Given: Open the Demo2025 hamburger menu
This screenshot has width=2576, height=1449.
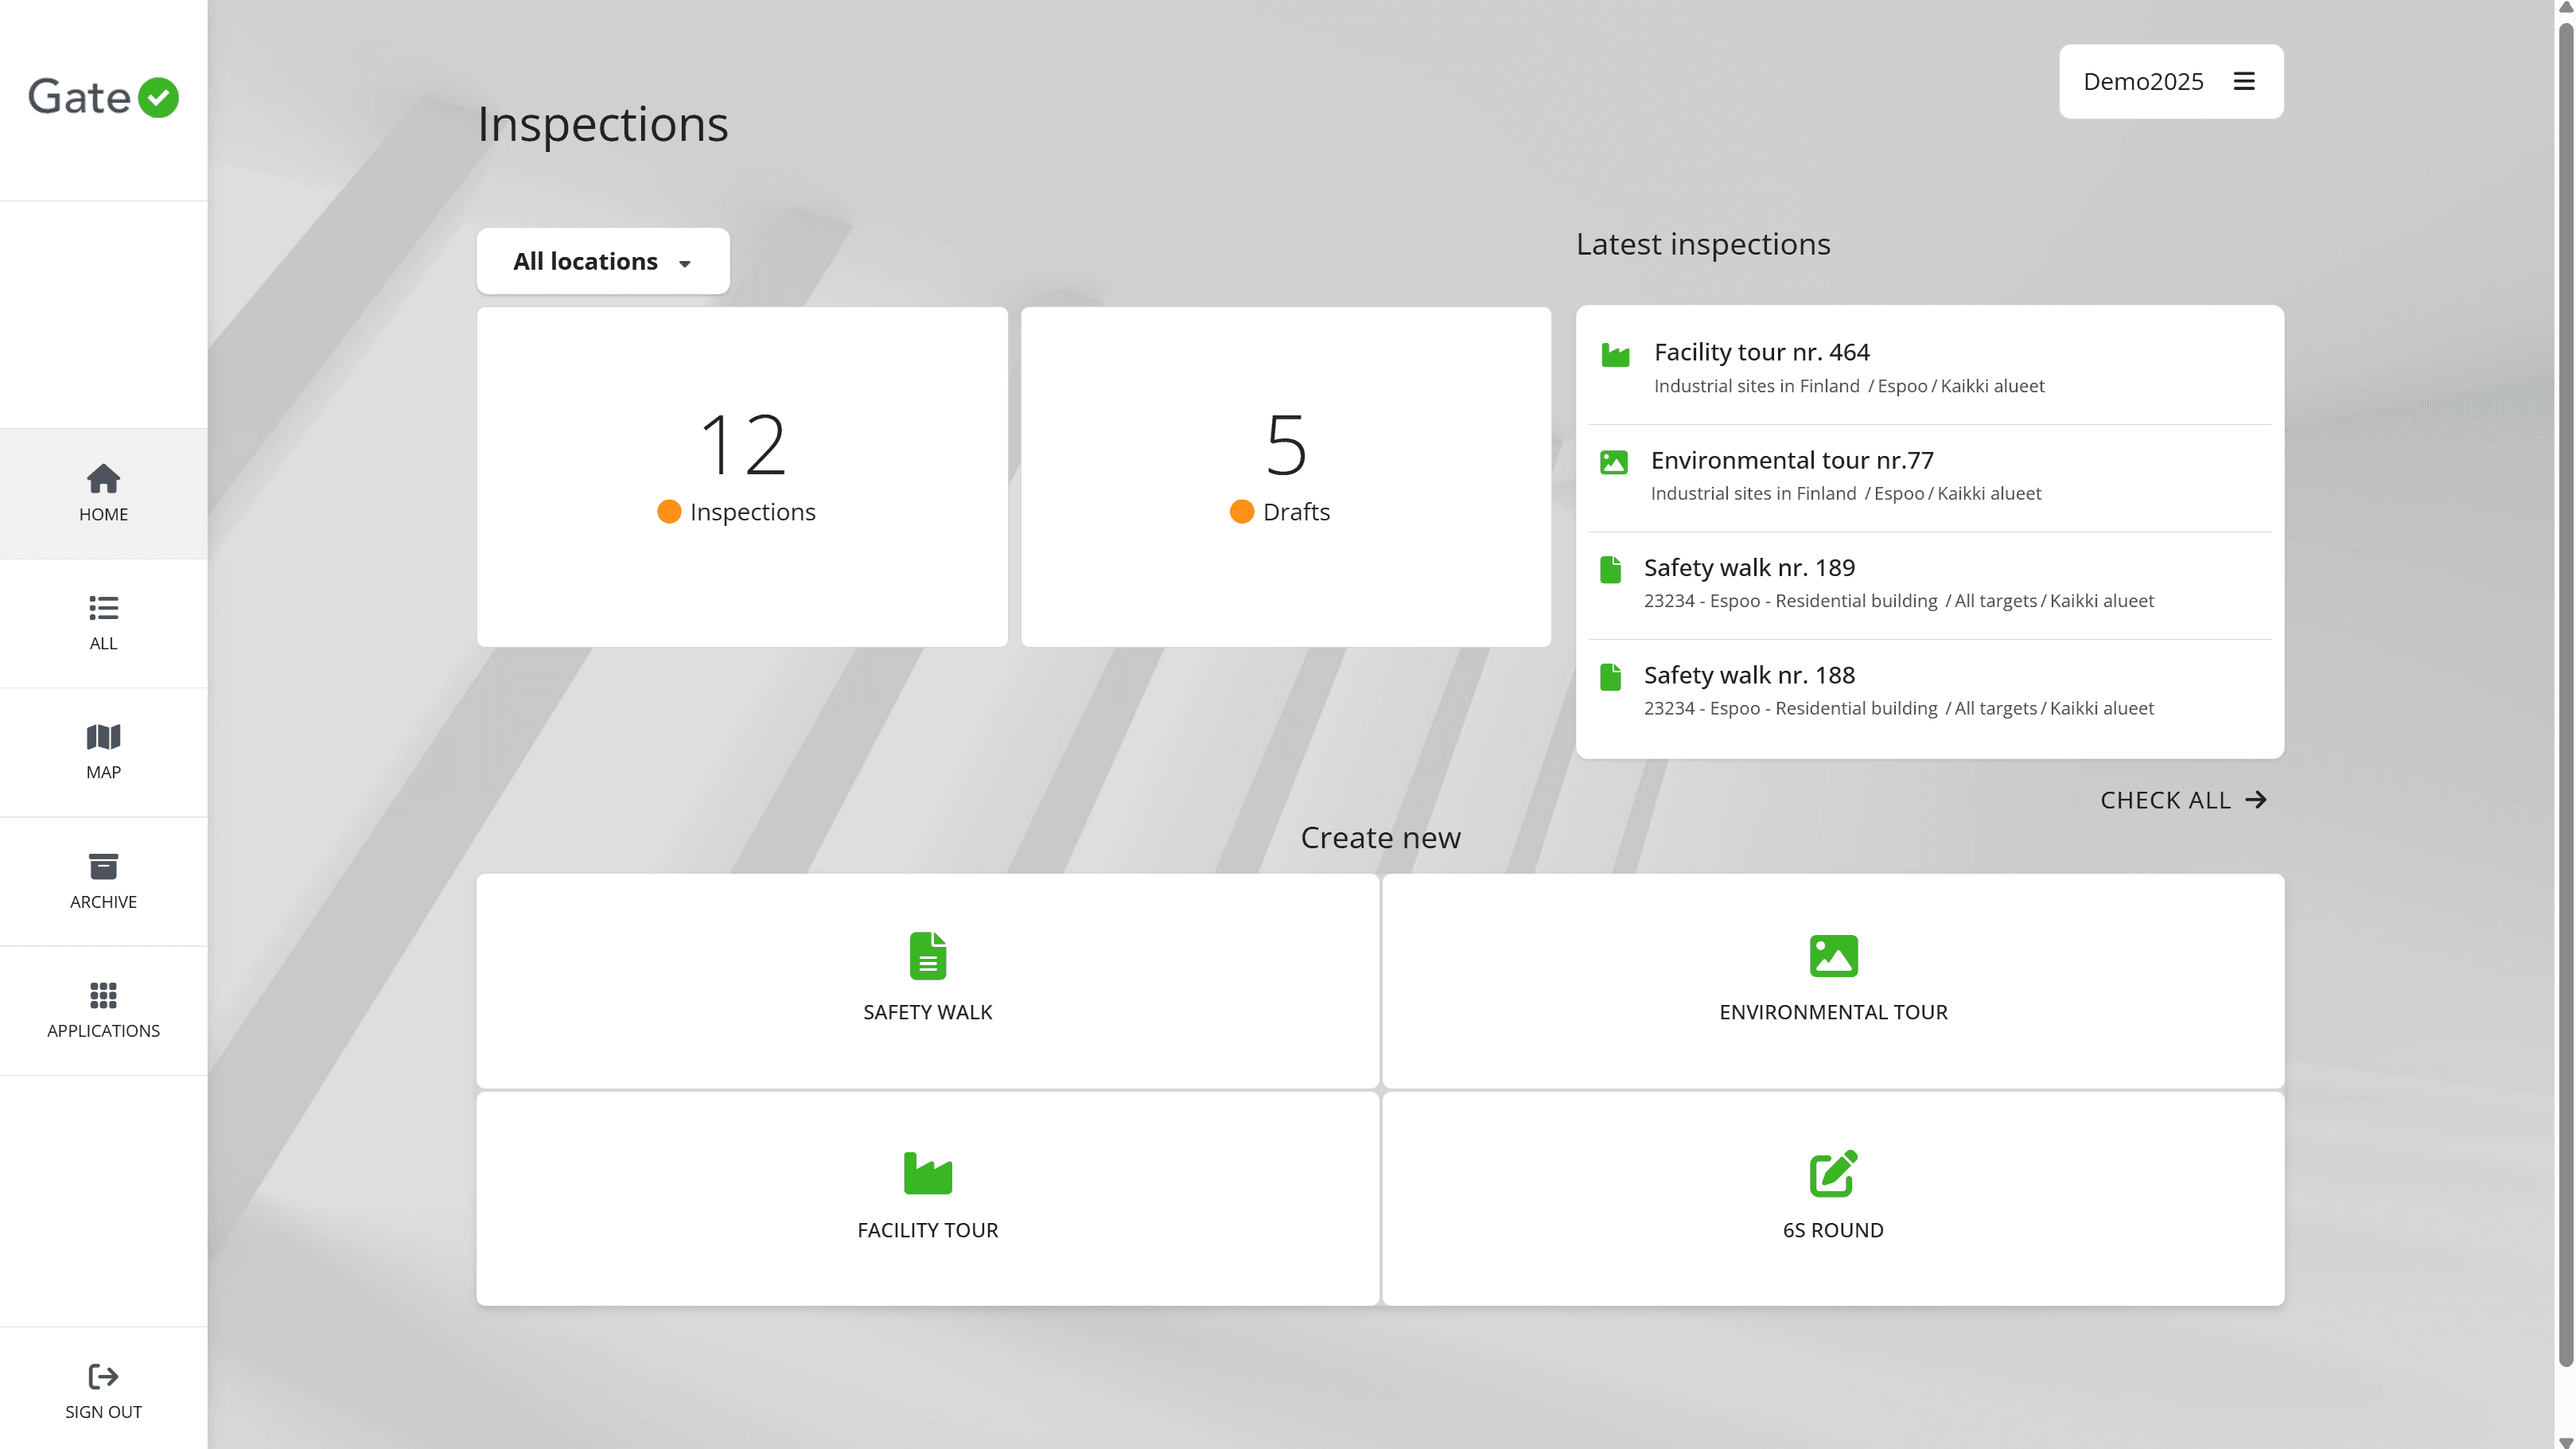Looking at the screenshot, I should click(2243, 81).
